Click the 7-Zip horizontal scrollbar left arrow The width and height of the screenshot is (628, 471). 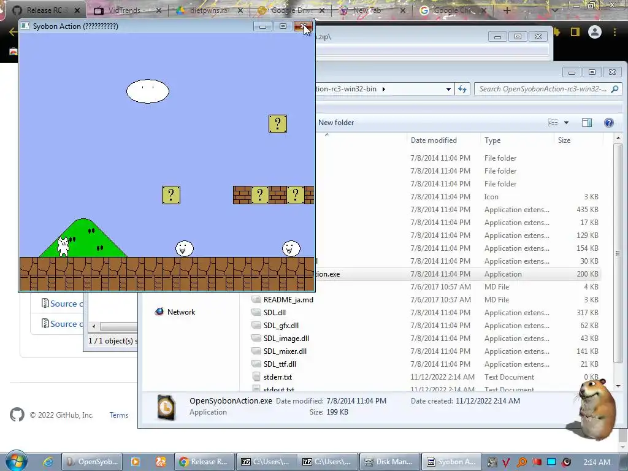pyautogui.click(x=94, y=326)
